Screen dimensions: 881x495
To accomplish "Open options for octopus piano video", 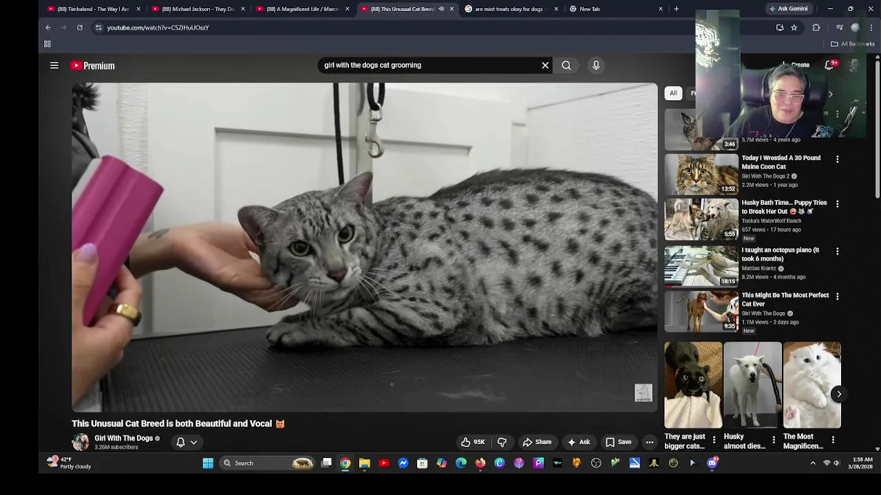I will coord(837,251).
